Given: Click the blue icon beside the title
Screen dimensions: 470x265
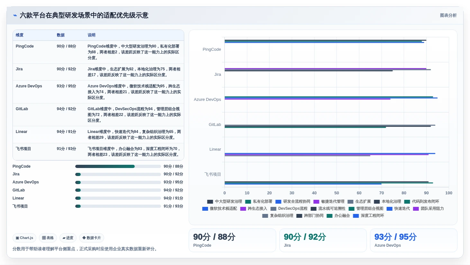Looking at the screenshot, I should [15, 15].
